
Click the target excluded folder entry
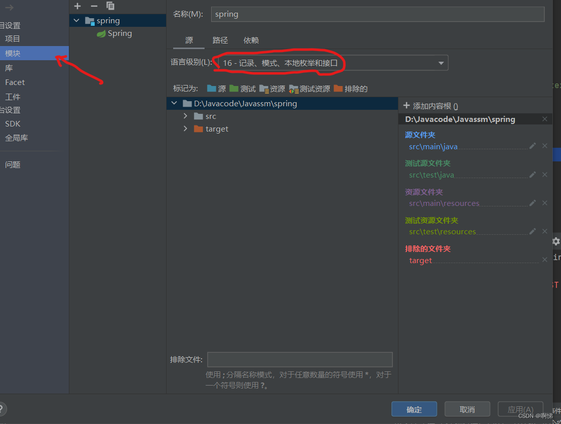420,260
